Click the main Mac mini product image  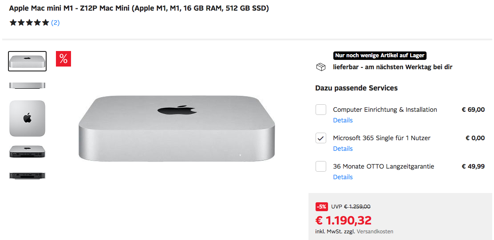click(177, 129)
